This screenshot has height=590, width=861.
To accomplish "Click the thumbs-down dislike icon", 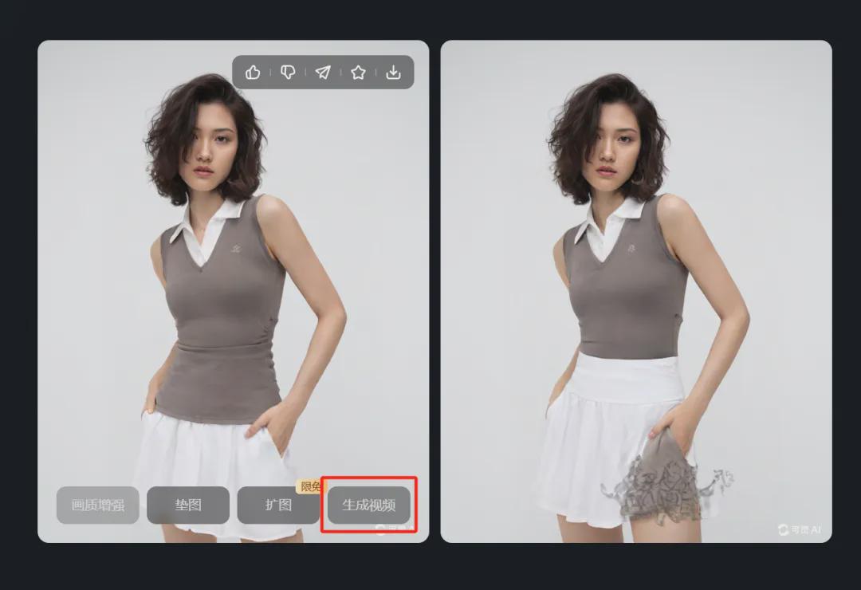I will coord(288,73).
